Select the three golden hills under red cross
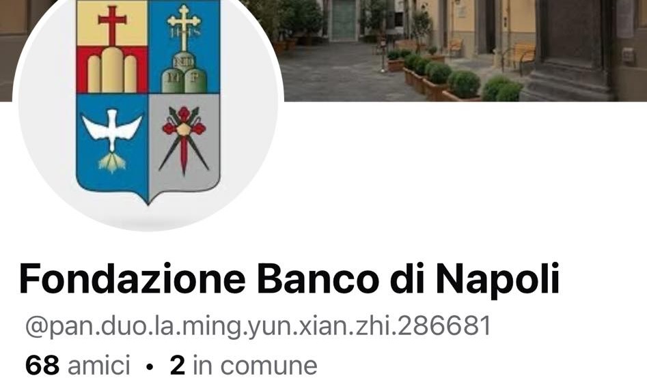The width and height of the screenshot is (647, 378). 112,70
